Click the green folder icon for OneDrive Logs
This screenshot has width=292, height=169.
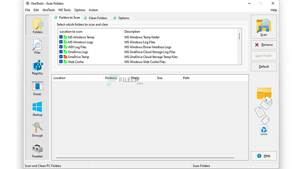tap(65, 52)
